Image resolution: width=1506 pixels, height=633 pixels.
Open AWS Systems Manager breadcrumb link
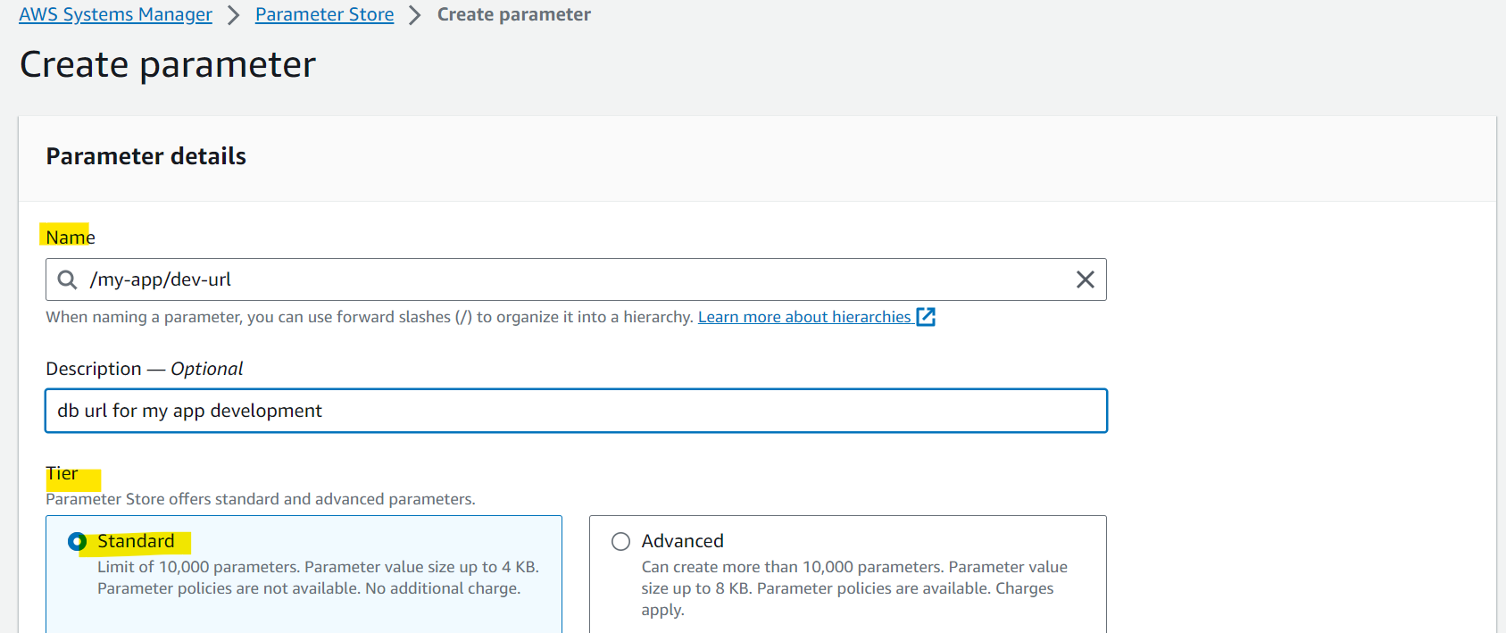coord(115,14)
